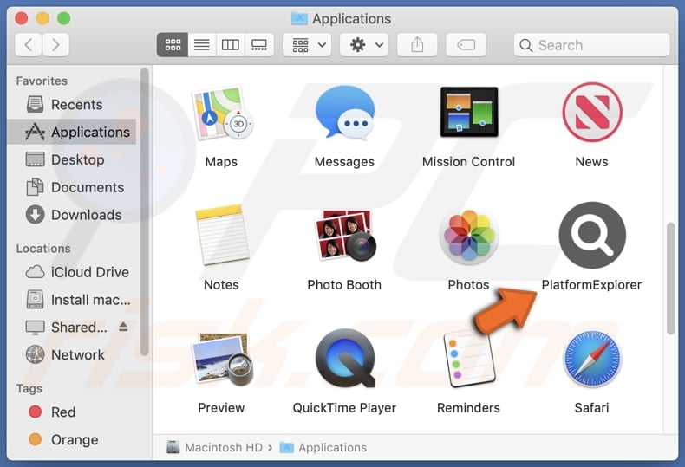
Task: Click the Applications folder title icon
Action: pyautogui.click(x=299, y=18)
